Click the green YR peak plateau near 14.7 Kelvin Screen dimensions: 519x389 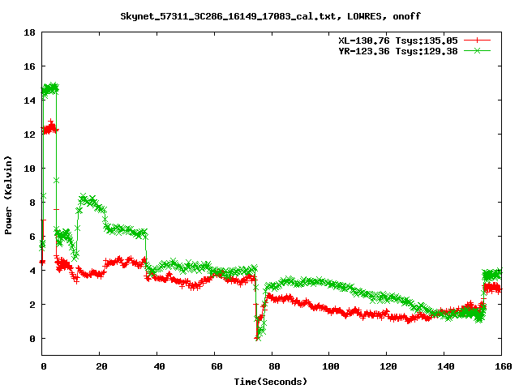(x=49, y=88)
